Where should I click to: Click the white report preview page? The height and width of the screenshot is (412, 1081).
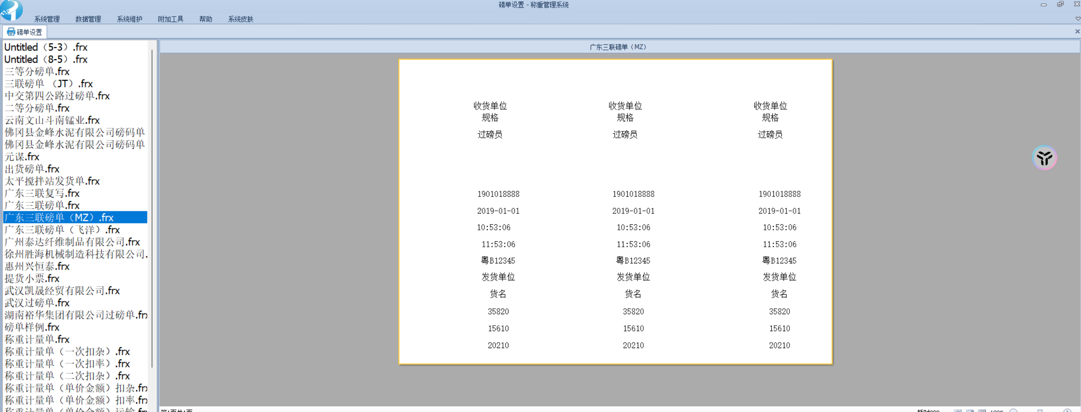click(x=615, y=212)
